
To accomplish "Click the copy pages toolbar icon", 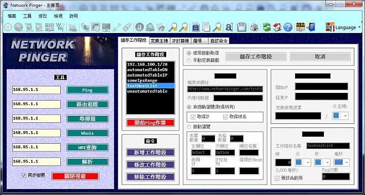I will 206,27.
